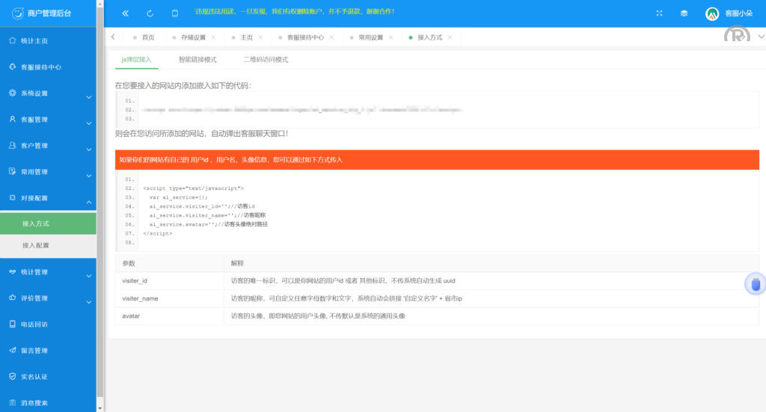Click the clipboard icon beside refresh
The width and height of the screenshot is (766, 412).
175,13
